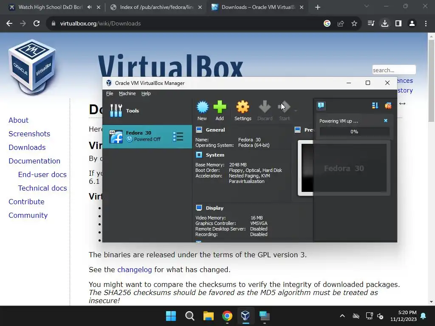Viewport: 435px width, 326px height.
Task: Mute the audio on the first browser tab
Action: click(x=89, y=7)
